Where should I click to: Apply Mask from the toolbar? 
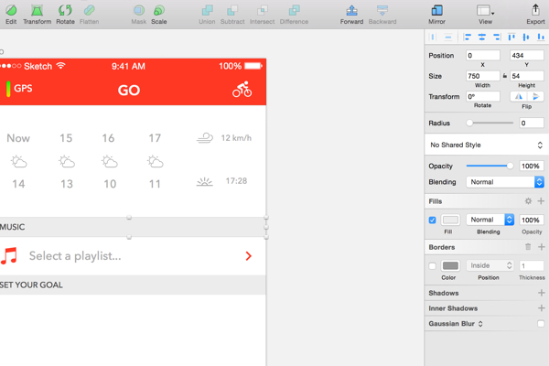point(139,15)
